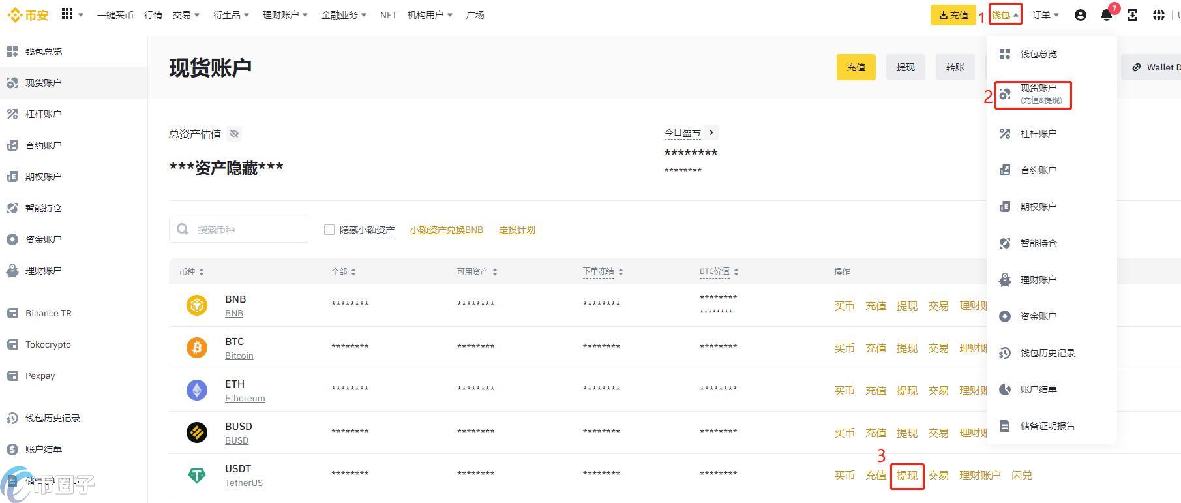Focus the 搜索币种 search field
Screen dimensions: 1181x503
pyautogui.click(x=239, y=230)
